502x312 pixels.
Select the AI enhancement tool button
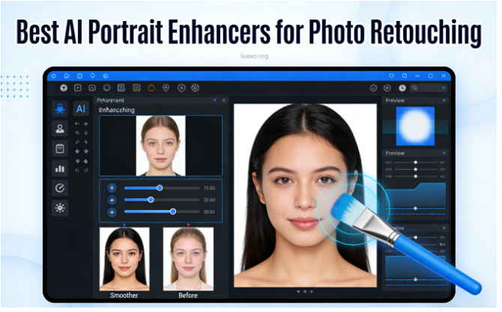80,108
